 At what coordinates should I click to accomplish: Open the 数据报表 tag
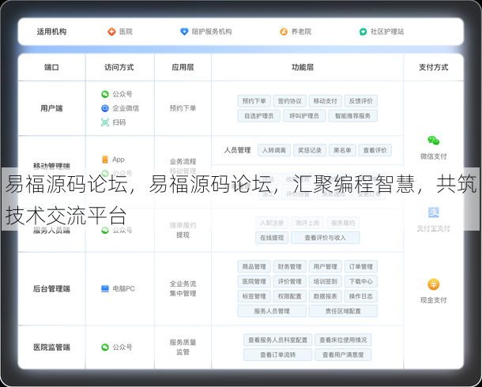point(326,296)
